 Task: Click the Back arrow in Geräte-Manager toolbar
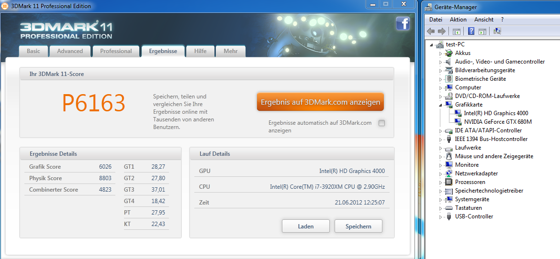[431, 32]
